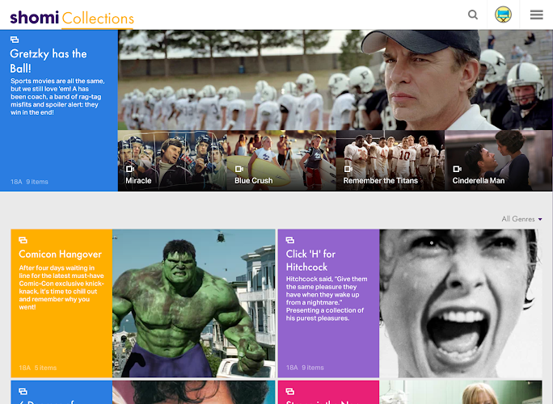
Task: Open the Miracle thumbnail
Action: [172, 161]
